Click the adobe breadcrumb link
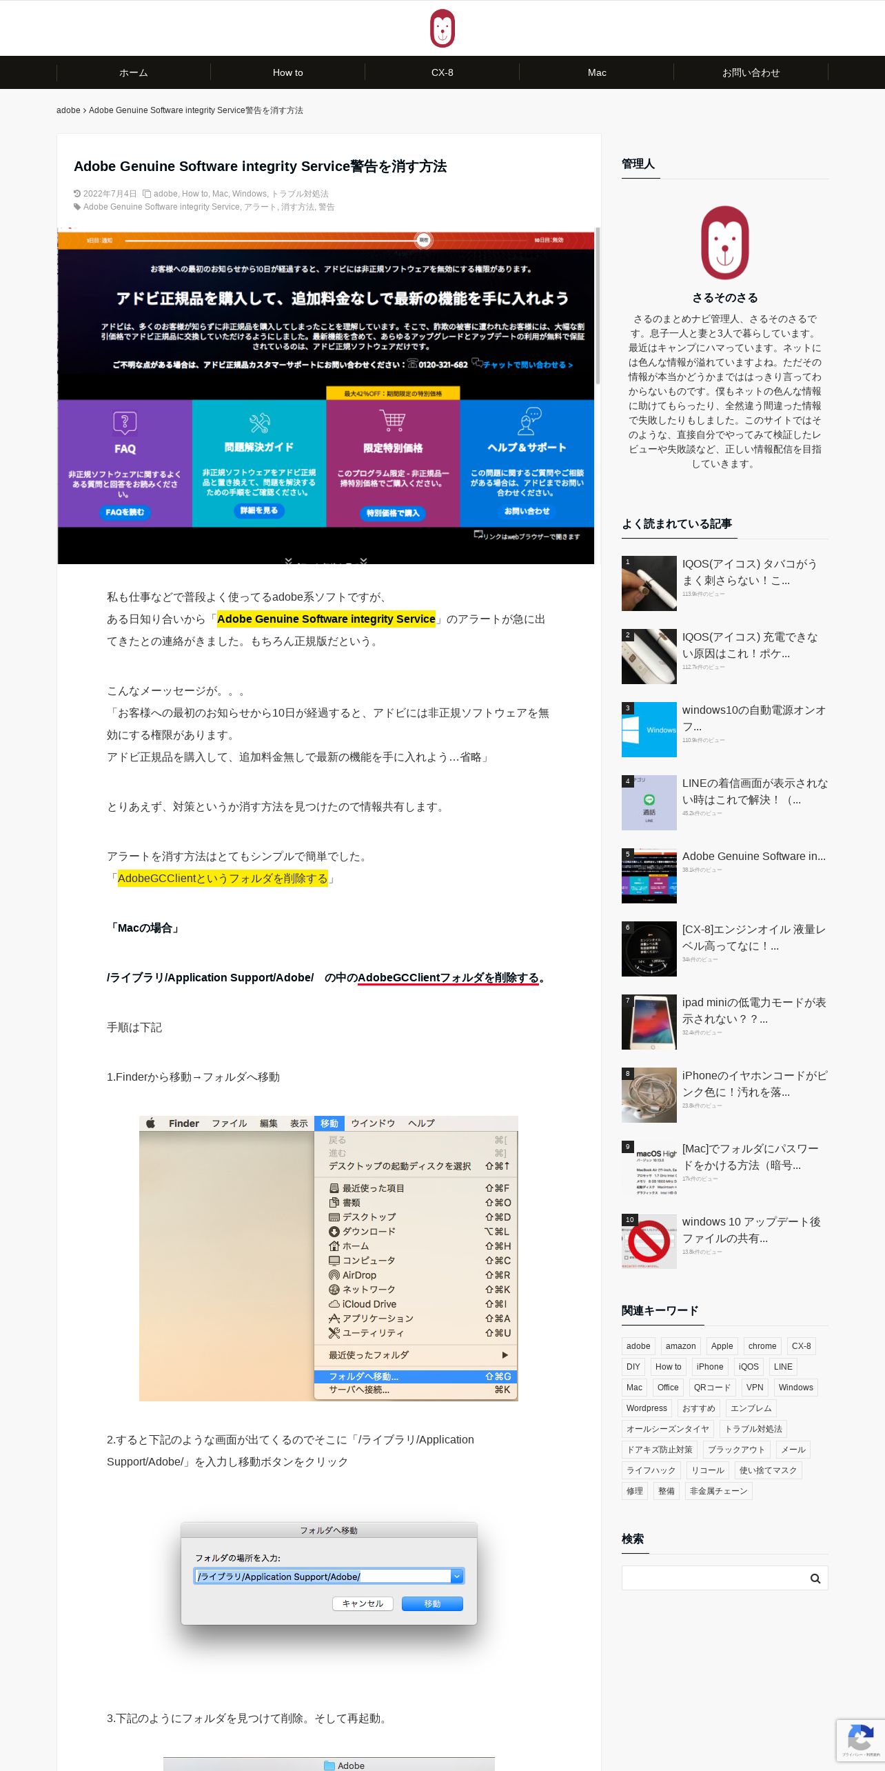The height and width of the screenshot is (1771, 885). [x=68, y=110]
